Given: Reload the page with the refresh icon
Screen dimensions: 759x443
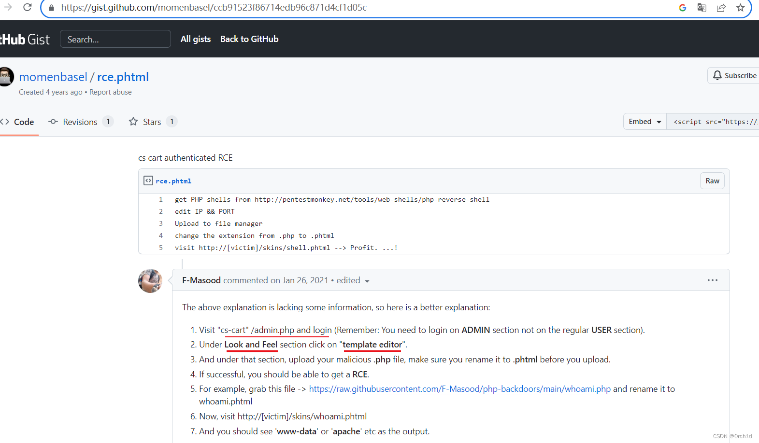Looking at the screenshot, I should pyautogui.click(x=28, y=7).
